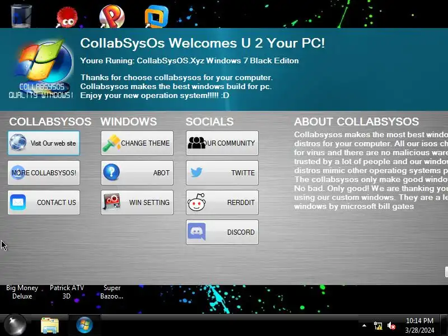Image resolution: width=448 pixels, height=336 pixels.
Task: Click the taskbar clock 10:14 PM
Action: pos(419,320)
